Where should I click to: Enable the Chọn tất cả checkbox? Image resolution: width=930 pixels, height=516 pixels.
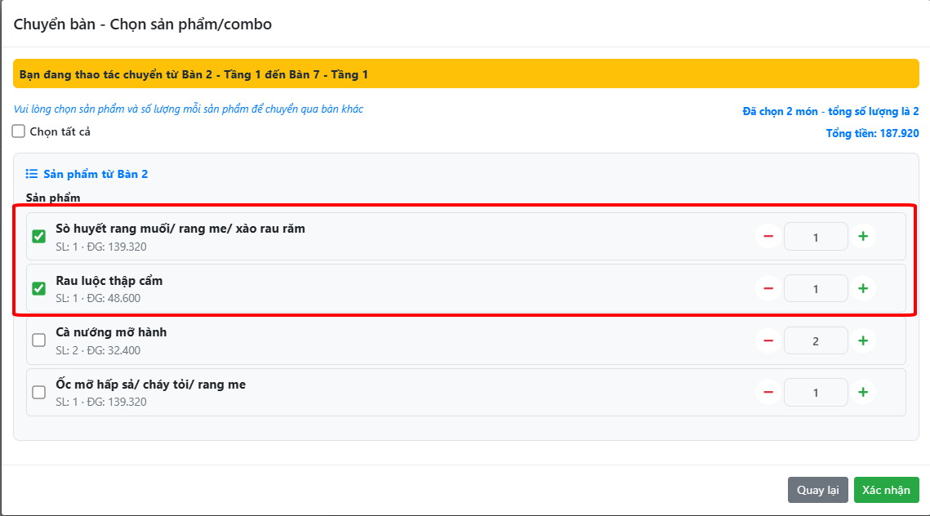click(19, 131)
